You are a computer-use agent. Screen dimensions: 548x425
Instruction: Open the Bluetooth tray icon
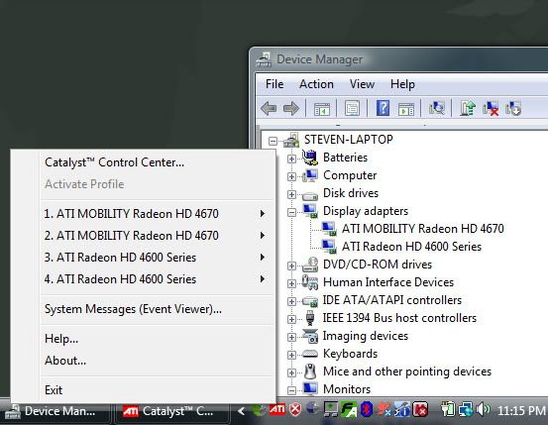(x=366, y=409)
